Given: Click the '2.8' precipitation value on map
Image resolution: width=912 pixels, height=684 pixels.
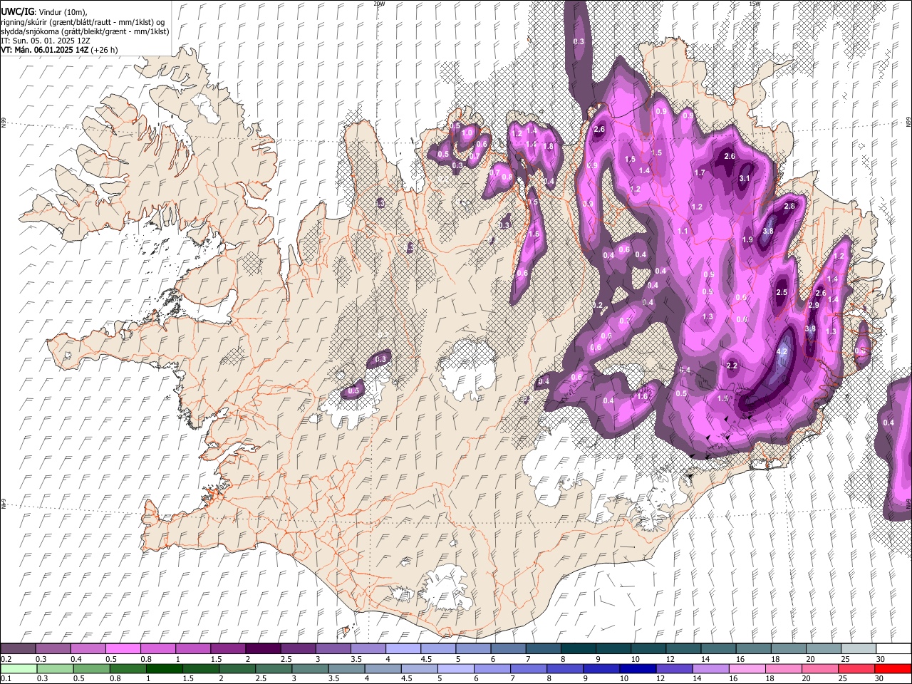Looking at the screenshot, I should (789, 206).
